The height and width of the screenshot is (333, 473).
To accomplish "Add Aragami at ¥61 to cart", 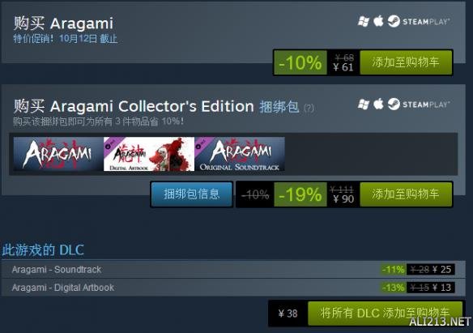I will tap(406, 62).
